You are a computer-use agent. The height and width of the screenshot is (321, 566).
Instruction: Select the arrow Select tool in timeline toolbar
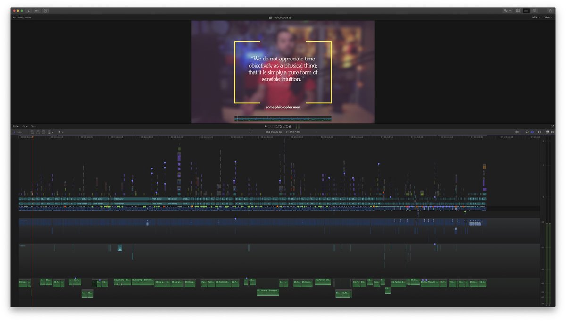point(60,132)
